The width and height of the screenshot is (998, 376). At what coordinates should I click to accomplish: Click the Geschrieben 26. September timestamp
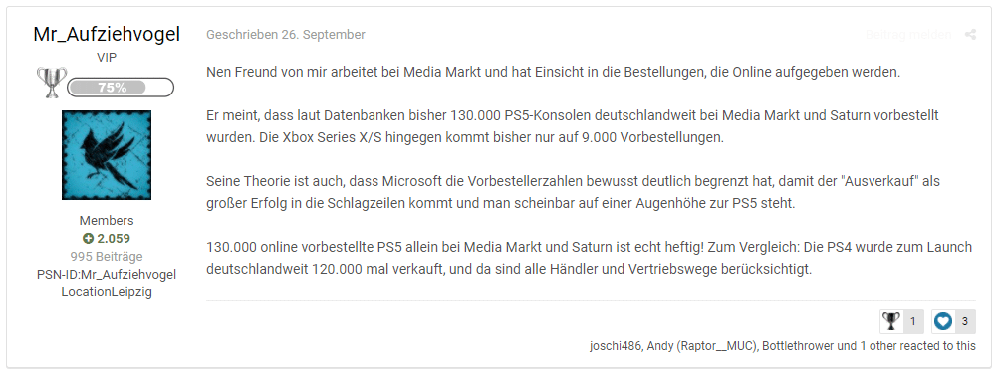coord(286,35)
